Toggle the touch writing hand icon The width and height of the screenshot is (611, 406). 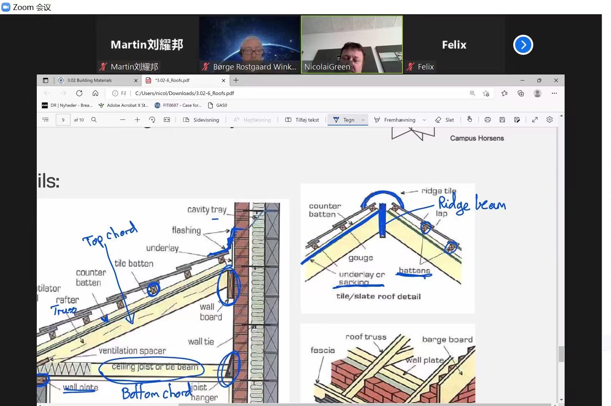(470, 119)
